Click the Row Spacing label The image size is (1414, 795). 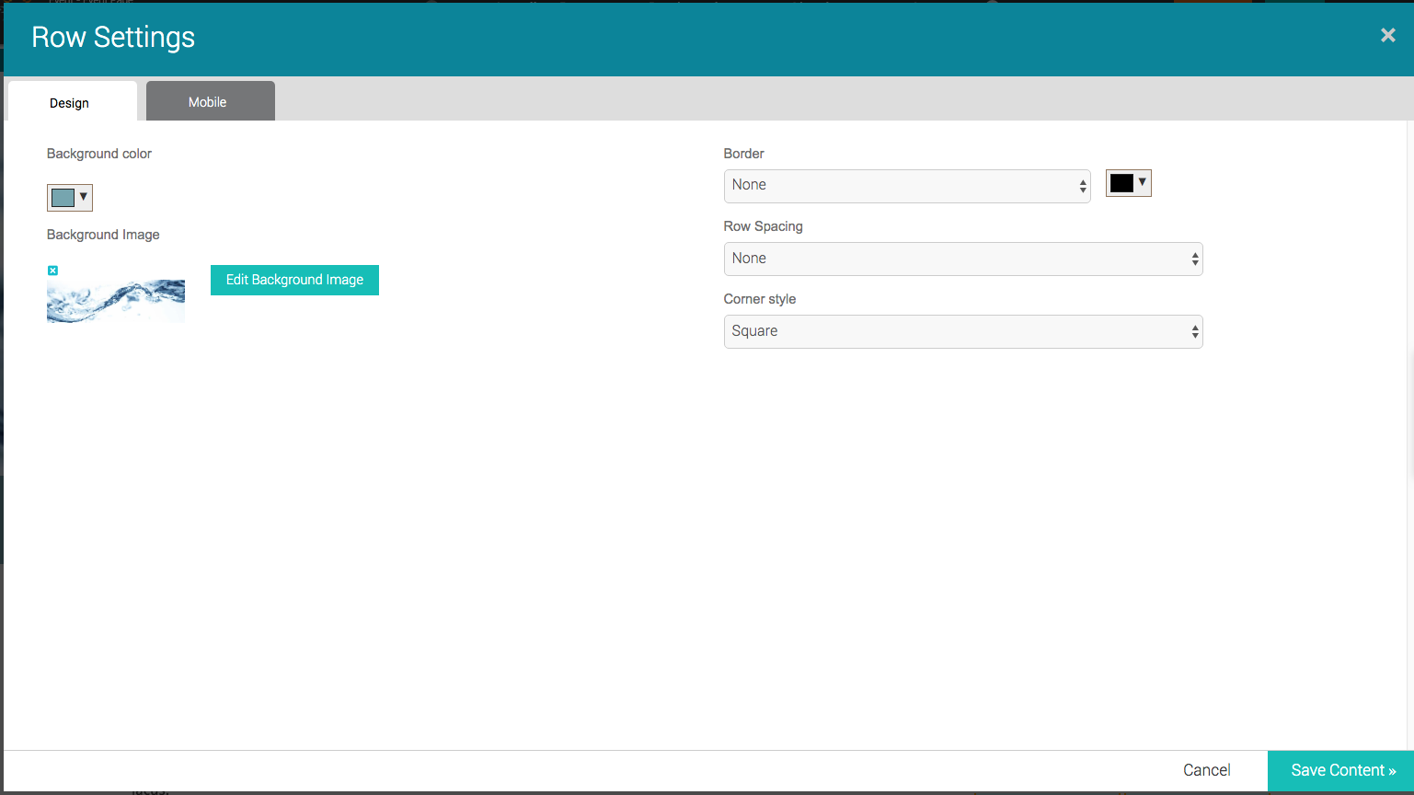[764, 226]
